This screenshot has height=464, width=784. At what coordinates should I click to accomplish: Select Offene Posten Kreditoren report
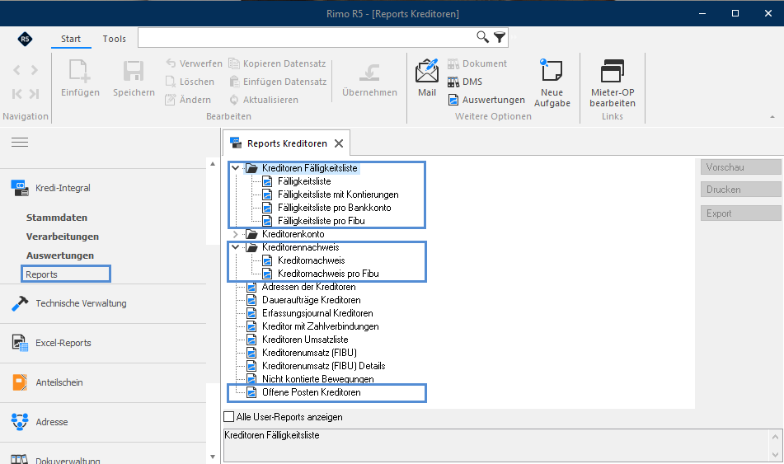[x=311, y=392]
